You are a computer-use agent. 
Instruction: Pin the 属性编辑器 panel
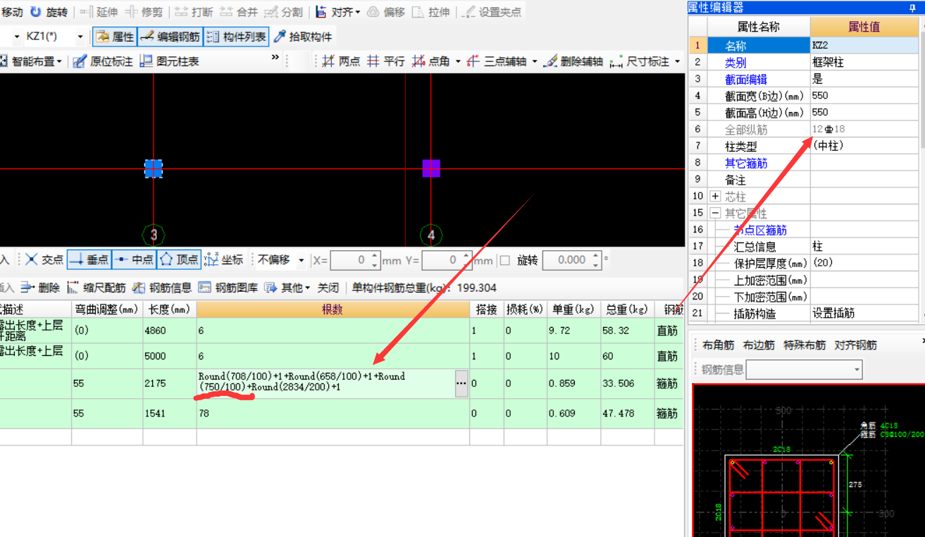(913, 8)
